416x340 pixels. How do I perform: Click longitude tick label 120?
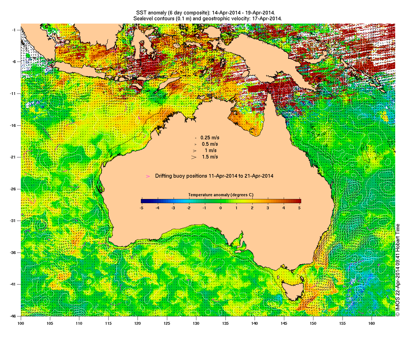138,323
